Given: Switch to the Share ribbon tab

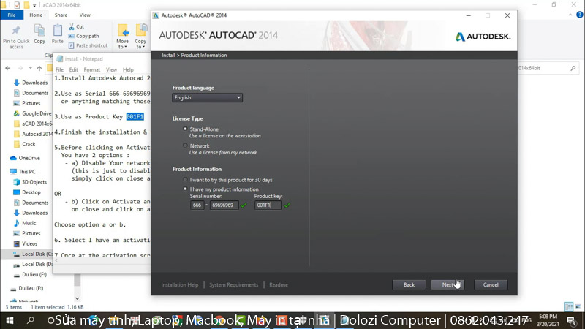Looking at the screenshot, I should tap(61, 15).
